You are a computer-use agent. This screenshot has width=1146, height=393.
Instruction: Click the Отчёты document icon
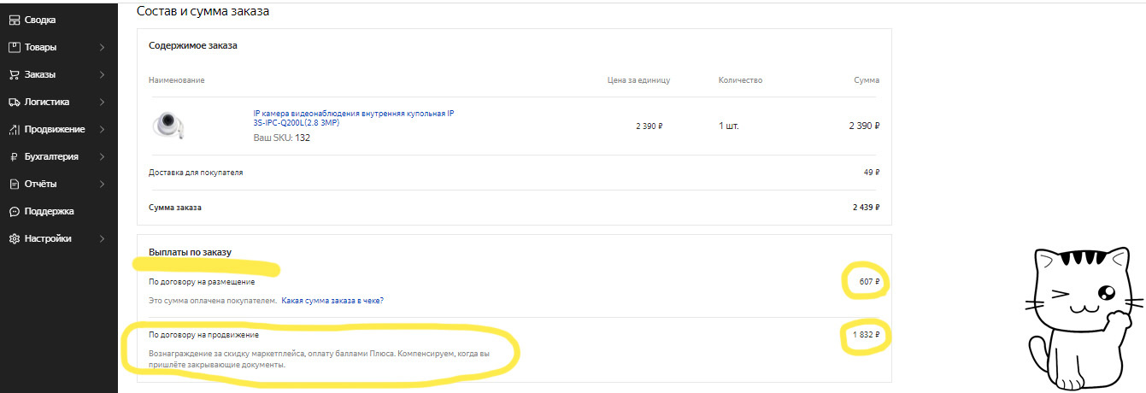point(15,184)
